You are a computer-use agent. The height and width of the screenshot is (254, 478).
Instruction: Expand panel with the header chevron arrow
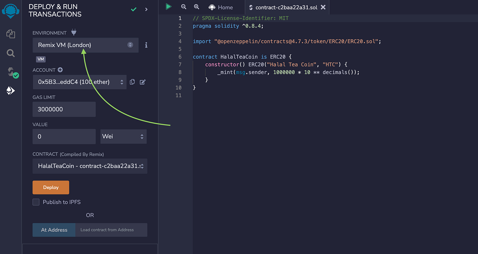(x=146, y=9)
